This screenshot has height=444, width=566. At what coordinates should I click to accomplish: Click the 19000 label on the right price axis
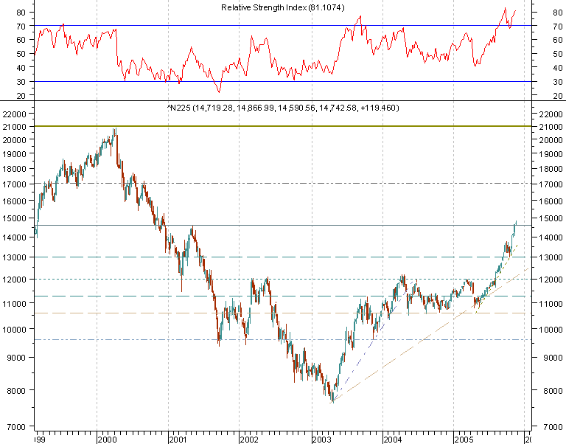click(551, 154)
